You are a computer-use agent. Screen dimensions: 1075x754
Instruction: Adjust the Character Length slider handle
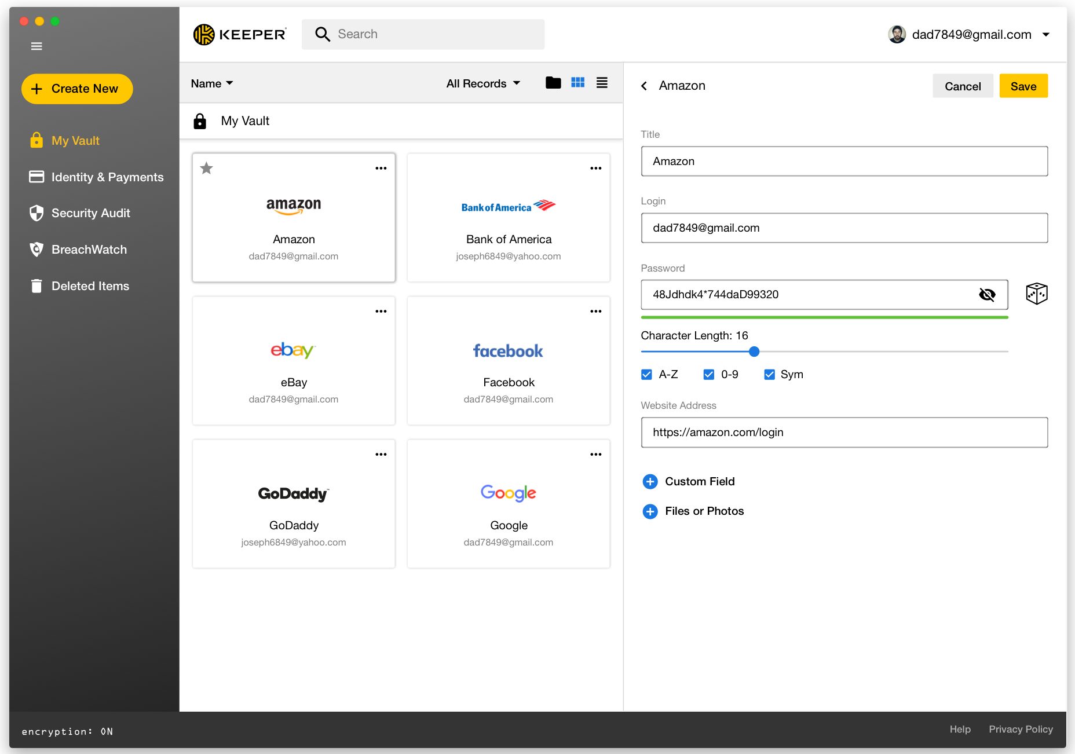[754, 352]
